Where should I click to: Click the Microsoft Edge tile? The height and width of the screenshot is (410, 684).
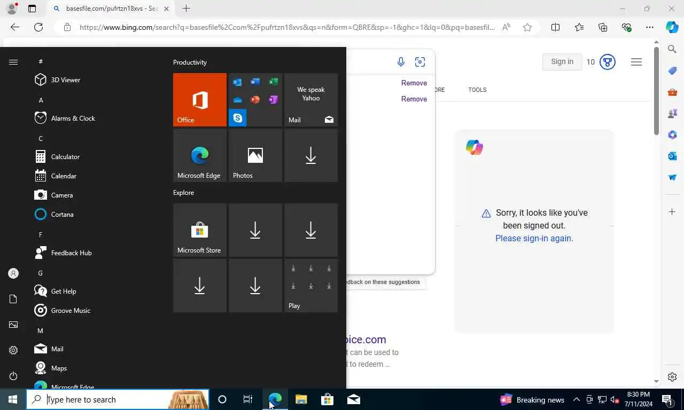(200, 155)
